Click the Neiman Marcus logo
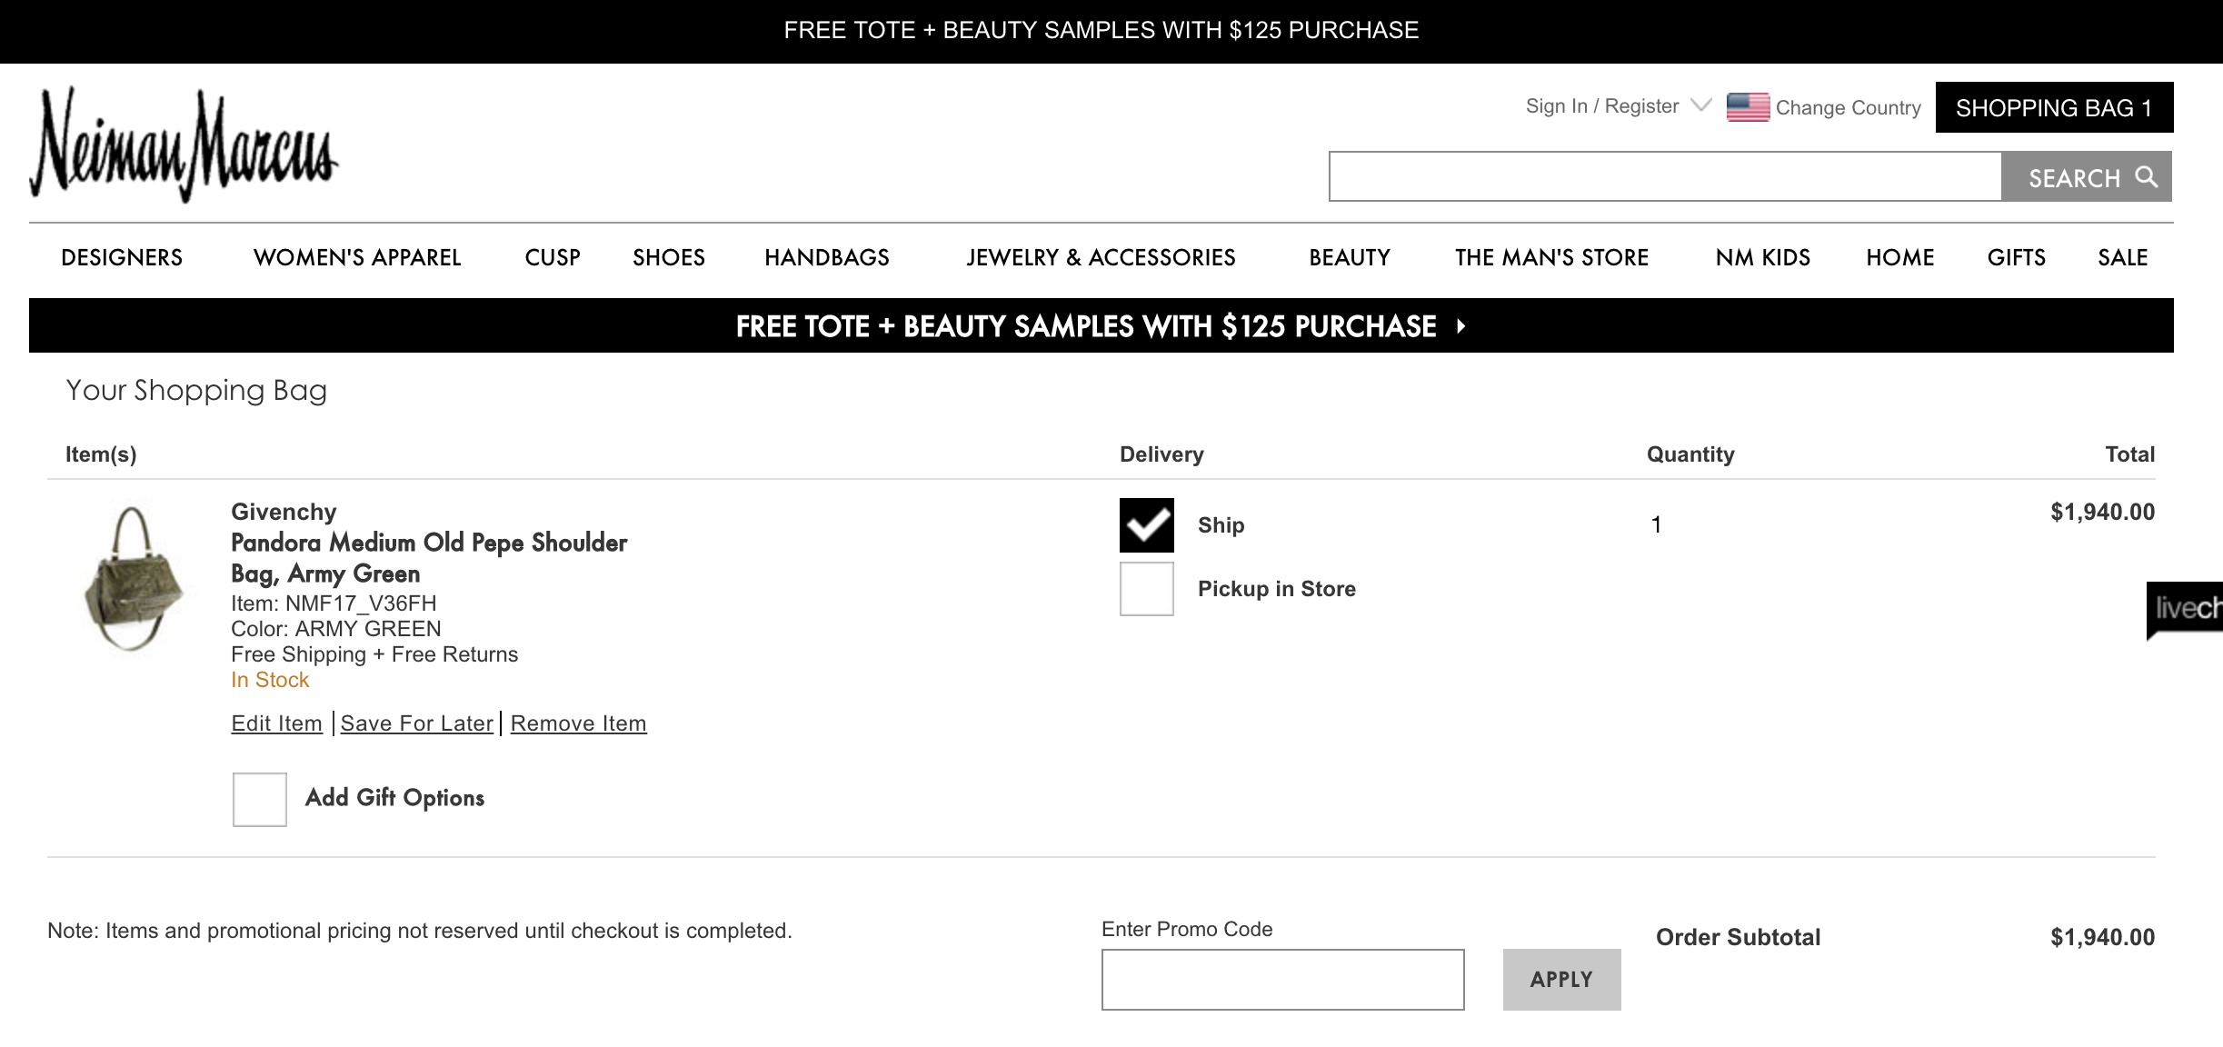Screen dimensions: 2223x1047 pos(184,144)
